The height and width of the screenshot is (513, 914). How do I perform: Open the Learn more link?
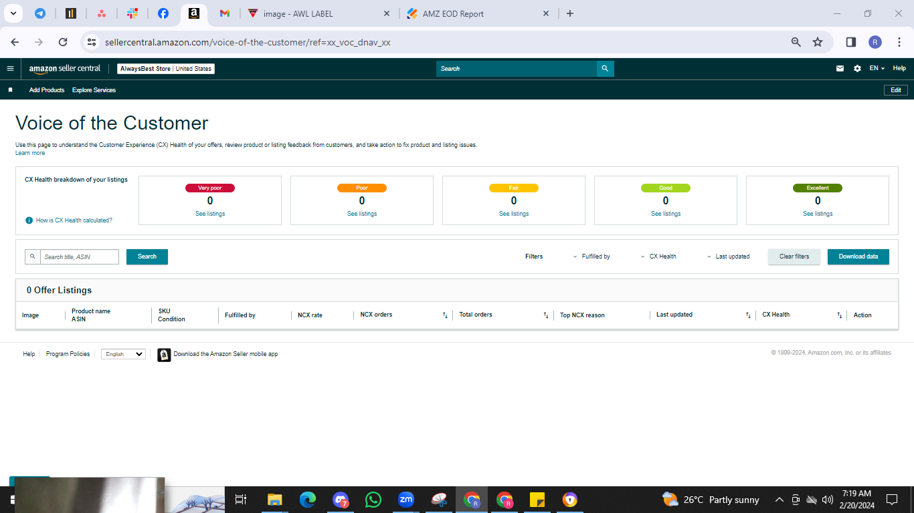[30, 153]
